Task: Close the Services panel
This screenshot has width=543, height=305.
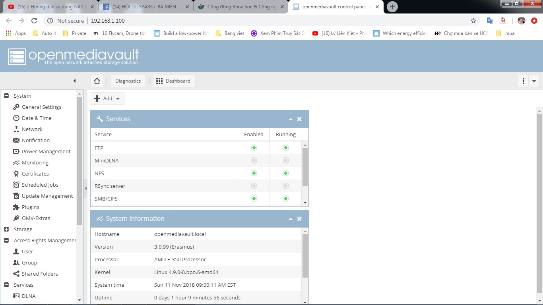Action: (299, 119)
